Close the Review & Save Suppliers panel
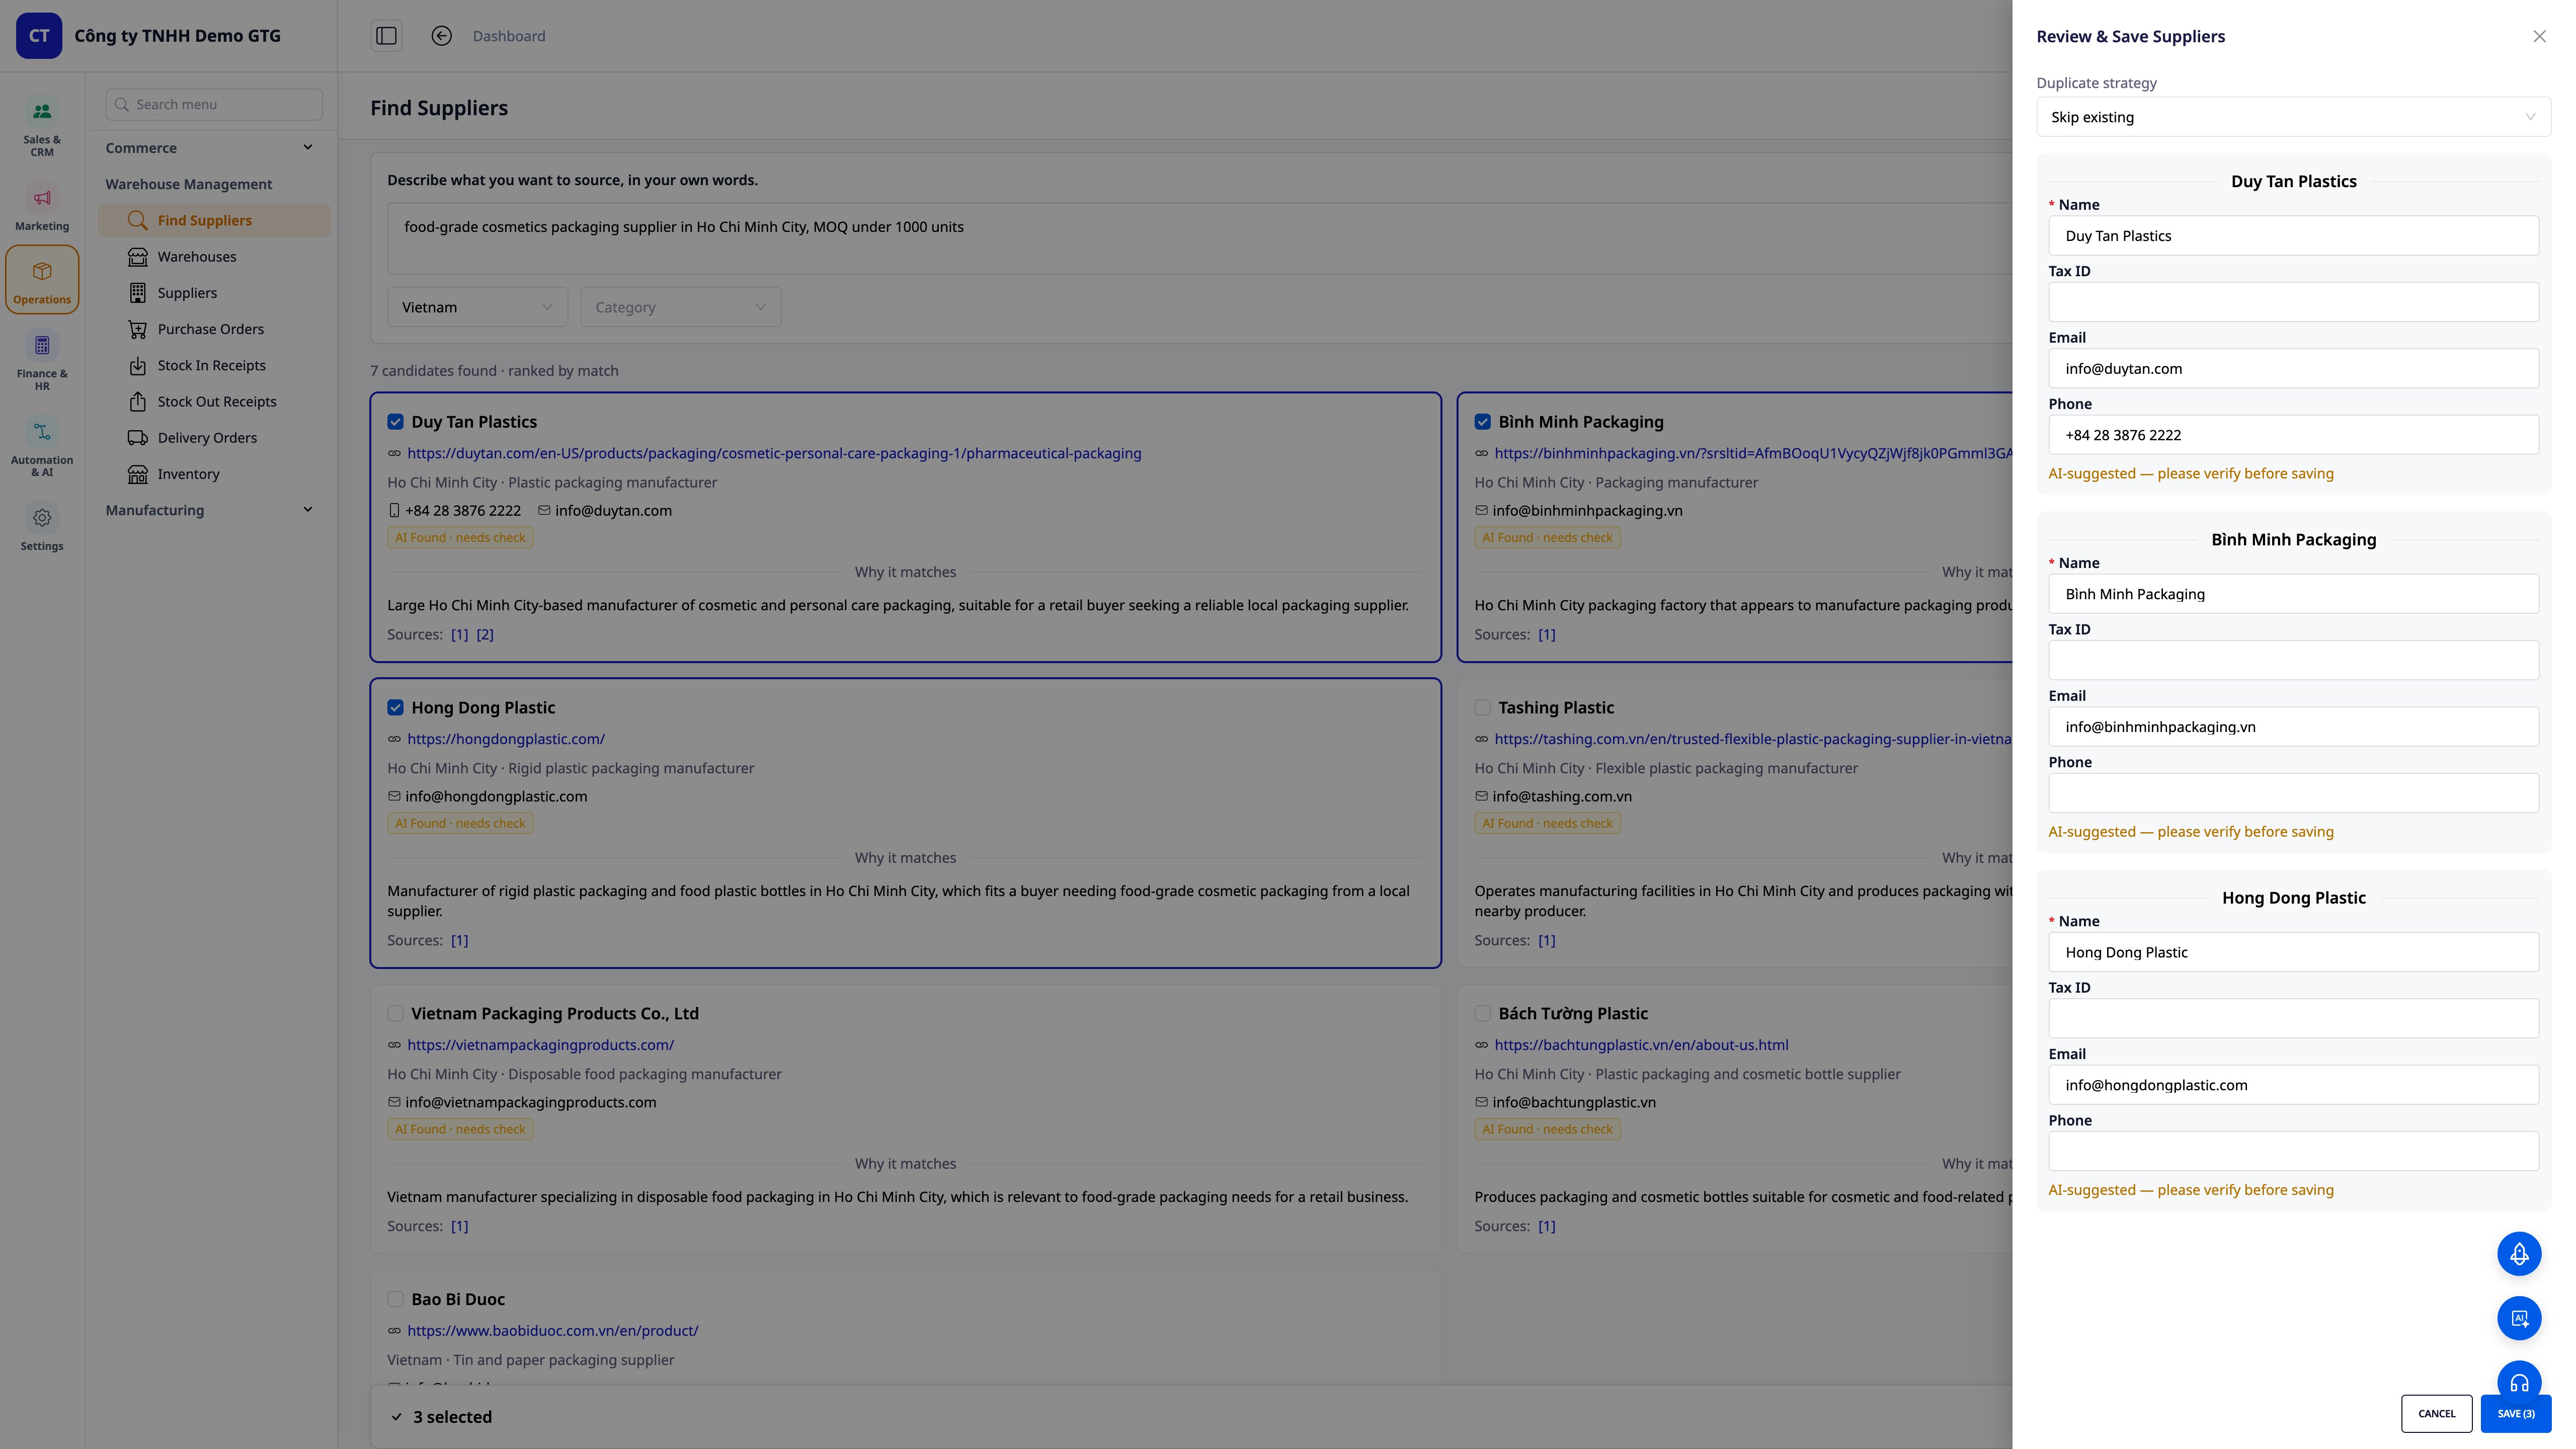The image size is (2576, 1449). 2539,36
